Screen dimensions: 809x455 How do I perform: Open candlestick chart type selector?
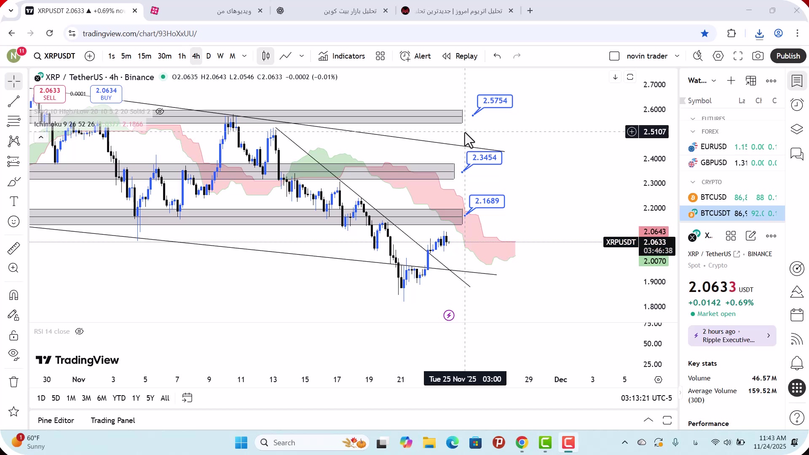pyautogui.click(x=266, y=56)
